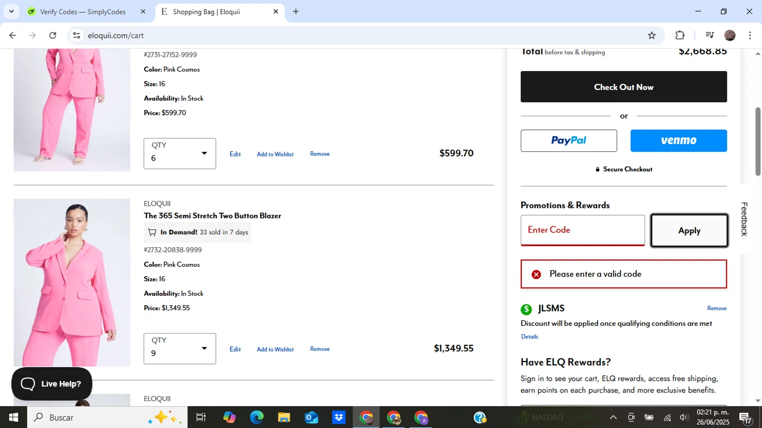Viewport: 762px width, 428px height.
Task: Open the help question-mark taskbar icon
Action: coord(480,417)
